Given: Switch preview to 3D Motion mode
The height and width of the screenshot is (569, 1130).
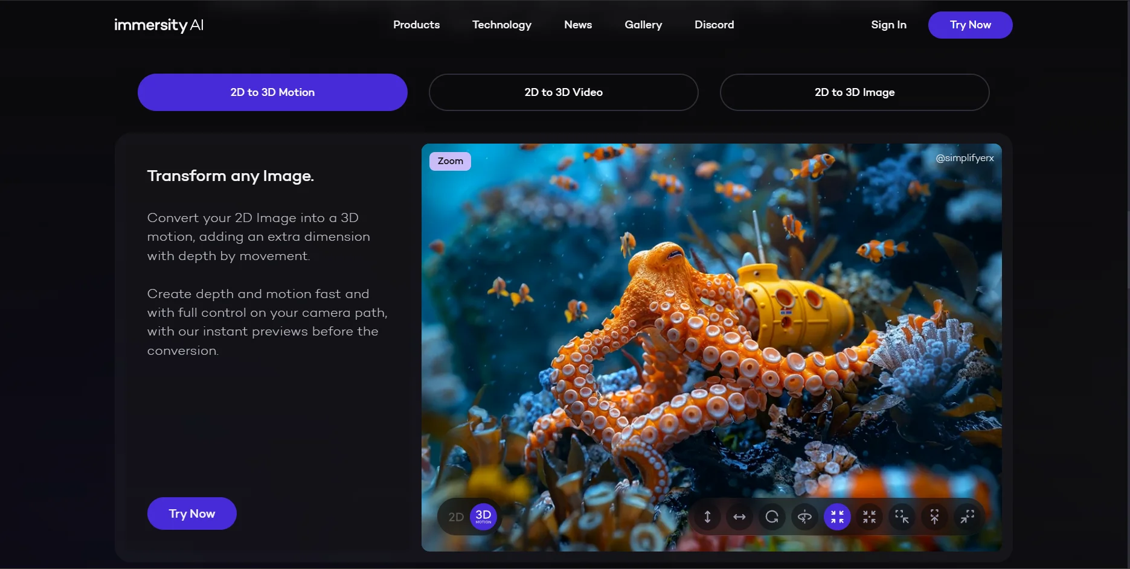Looking at the screenshot, I should tap(483, 517).
